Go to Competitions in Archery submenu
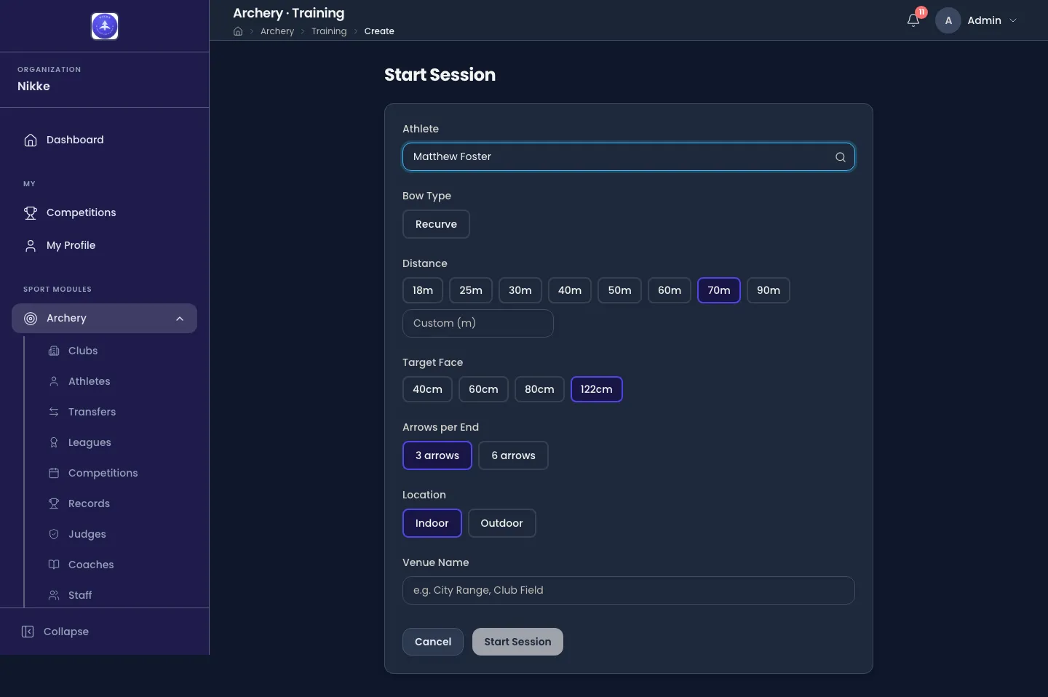The image size is (1048, 697). [x=104, y=473]
